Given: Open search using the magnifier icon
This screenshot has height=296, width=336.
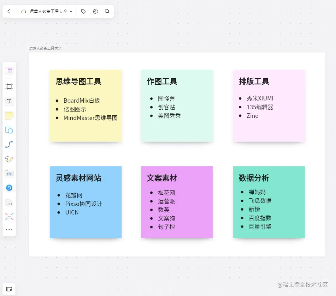Looking at the screenshot, I should tap(107, 11).
